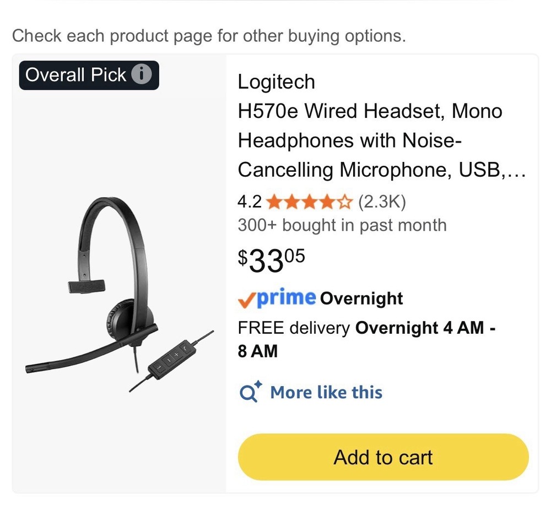Click the Overall Pick badge label
The image size is (551, 505).
[77, 74]
